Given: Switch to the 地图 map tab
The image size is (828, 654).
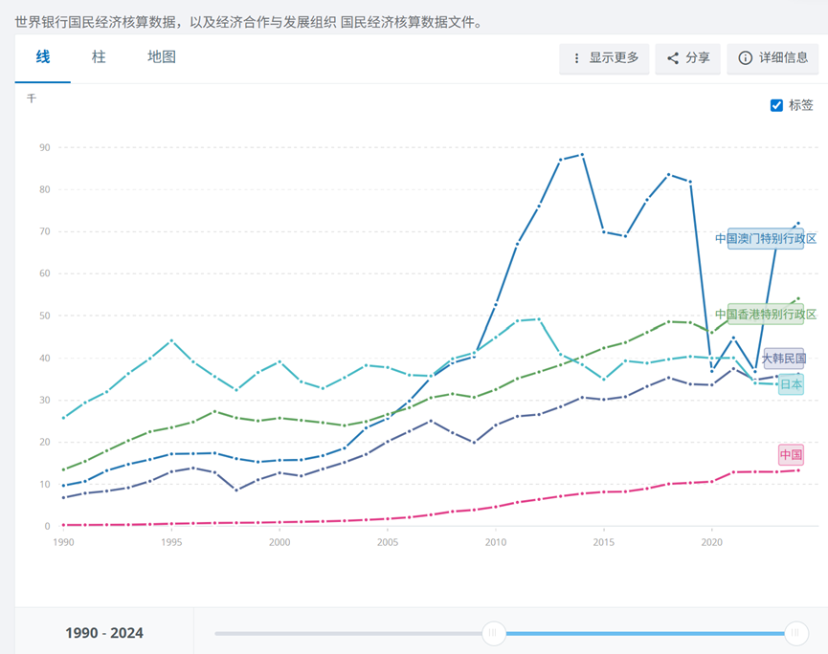Looking at the screenshot, I should pyautogui.click(x=162, y=57).
